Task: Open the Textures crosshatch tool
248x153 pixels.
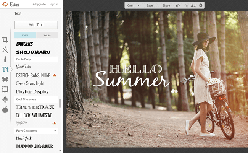Action: click(5, 99)
